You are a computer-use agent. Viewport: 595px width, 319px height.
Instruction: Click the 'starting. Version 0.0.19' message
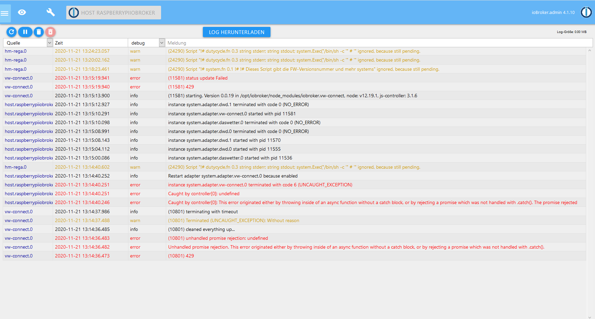coord(293,96)
